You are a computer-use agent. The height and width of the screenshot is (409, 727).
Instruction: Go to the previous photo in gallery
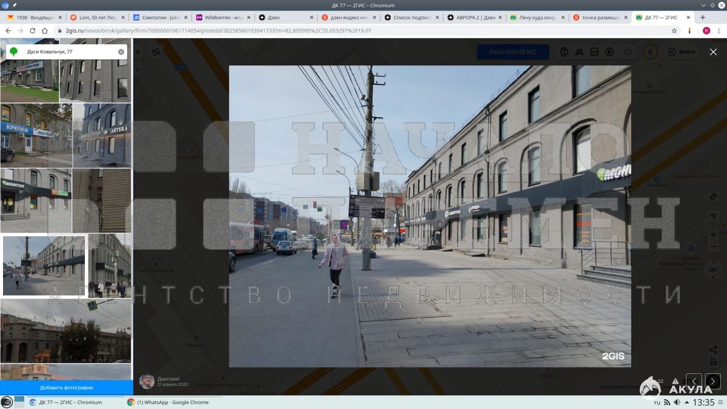pos(694,381)
